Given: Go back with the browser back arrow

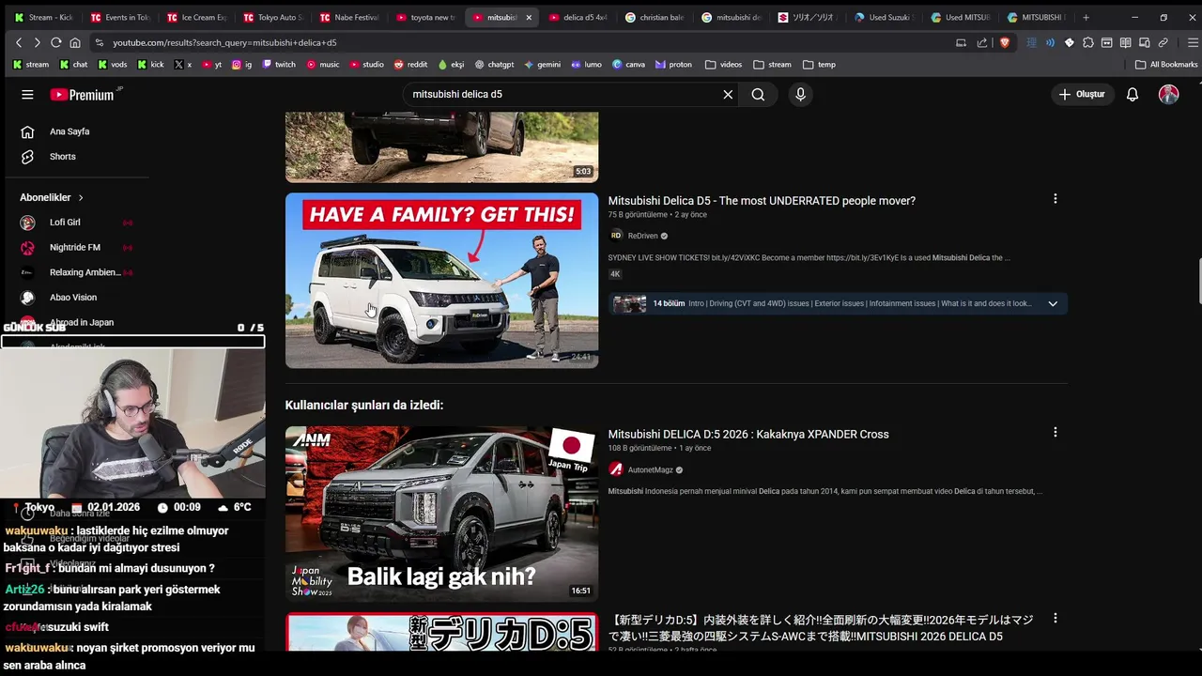Looking at the screenshot, I should point(19,42).
